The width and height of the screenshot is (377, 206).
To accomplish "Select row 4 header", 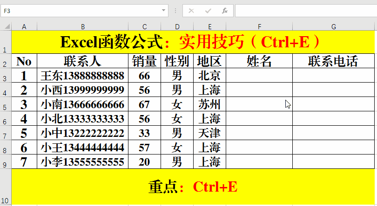I will [x=6, y=90].
